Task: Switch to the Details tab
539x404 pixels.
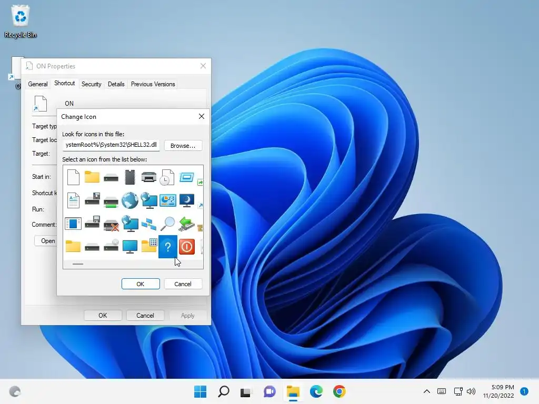Action: (x=116, y=84)
